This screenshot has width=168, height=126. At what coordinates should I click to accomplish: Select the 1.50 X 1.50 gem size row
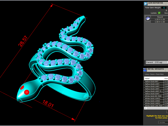click(x=160, y=22)
